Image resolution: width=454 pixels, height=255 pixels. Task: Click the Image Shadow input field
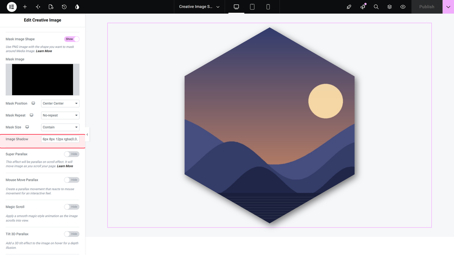(x=60, y=139)
